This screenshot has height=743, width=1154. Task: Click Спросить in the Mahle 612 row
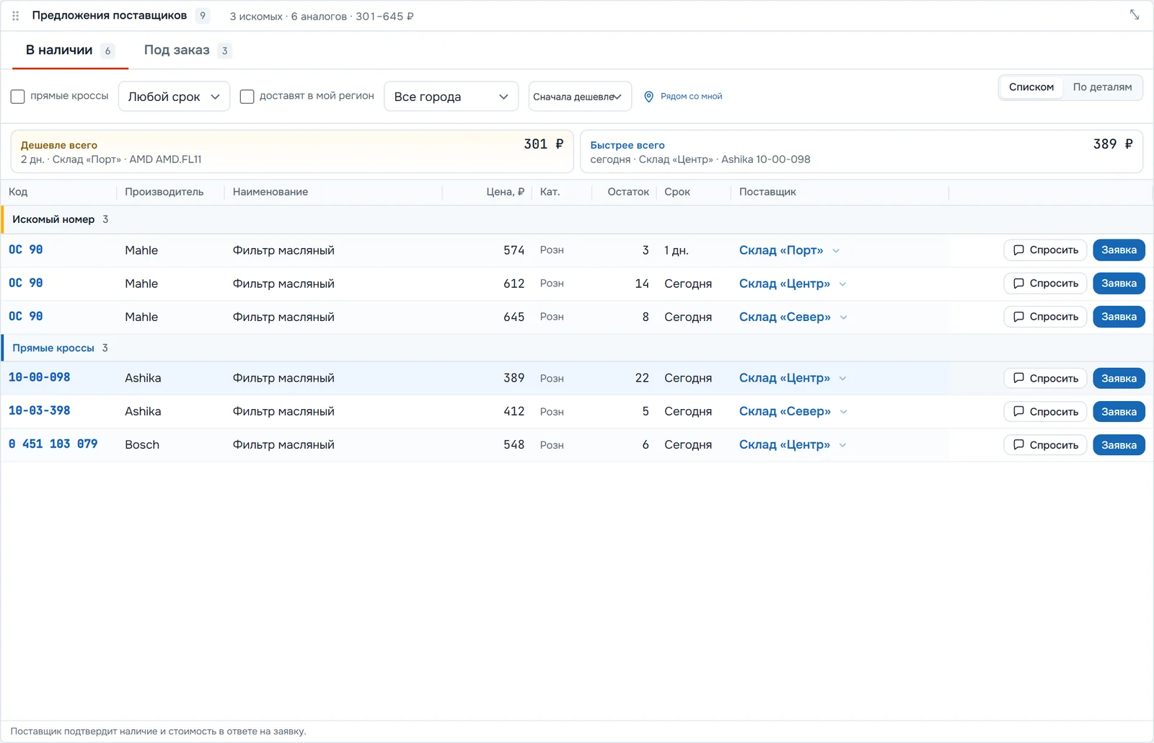tap(1045, 283)
